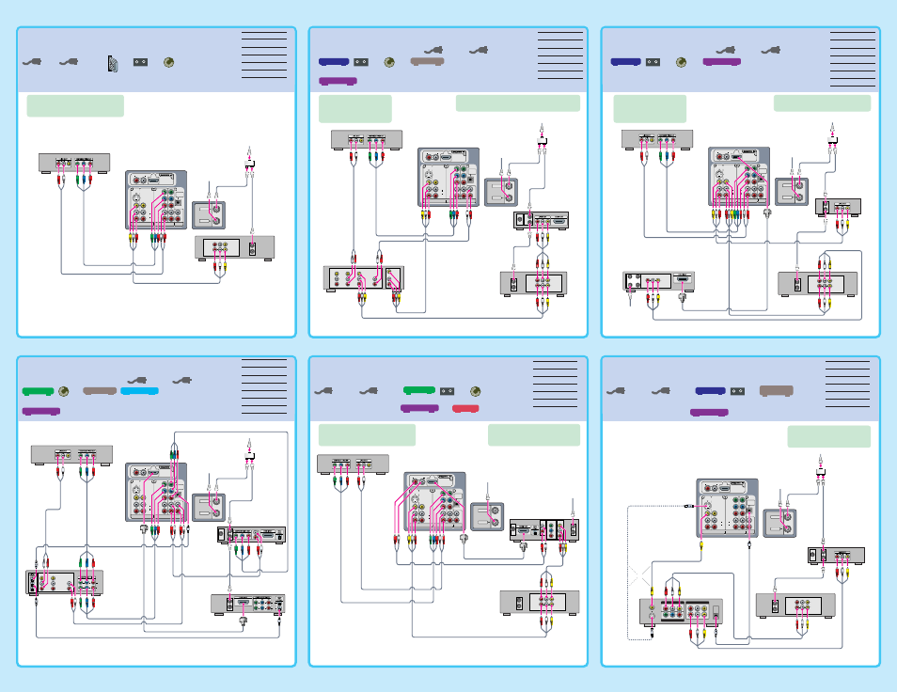The width and height of the screenshot is (897, 692).
Task: Click the purple bar in bottom-right diagram header
Action: click(x=709, y=413)
